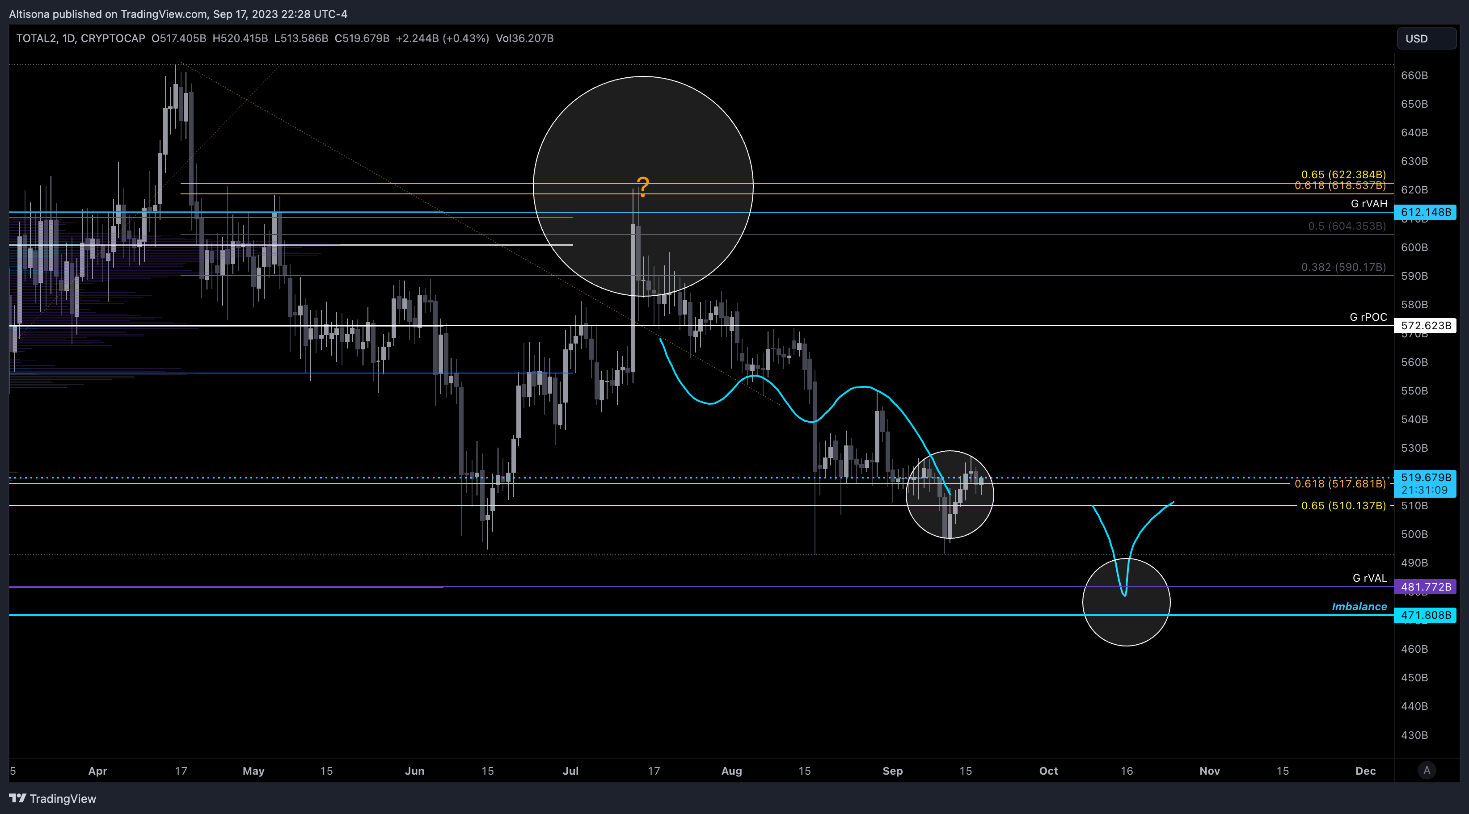Click the Altisona published header text
The width and height of the screenshot is (1469, 814).
(178, 14)
